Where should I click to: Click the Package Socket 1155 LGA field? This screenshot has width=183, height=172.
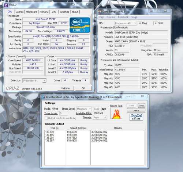pyautogui.click(x=45, y=27)
